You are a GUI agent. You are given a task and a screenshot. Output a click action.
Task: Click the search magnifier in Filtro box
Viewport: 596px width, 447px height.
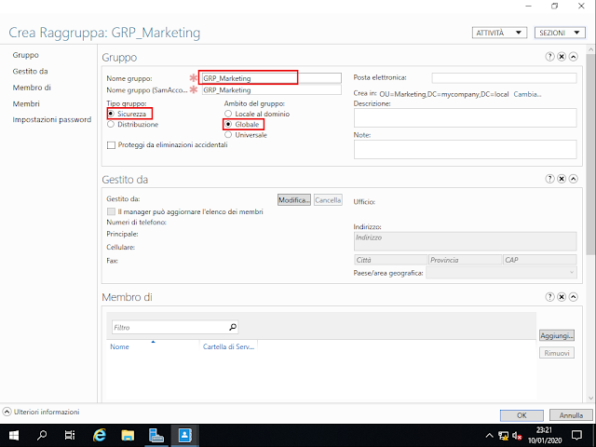pyautogui.click(x=233, y=327)
